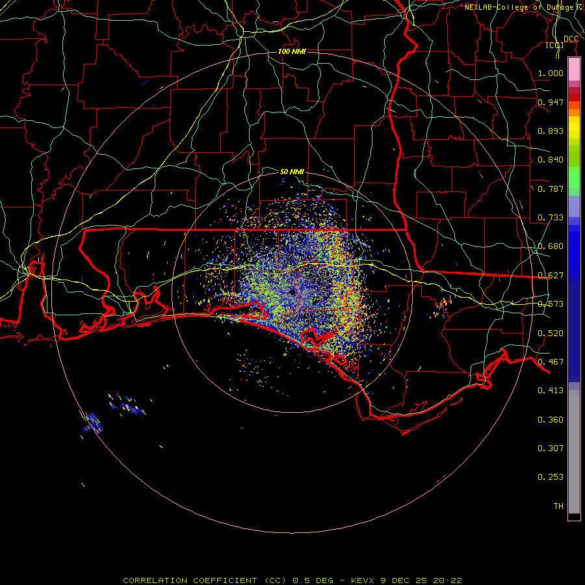Click the 0.680 scale value
This screenshot has height=585, width=585.
[x=551, y=246]
